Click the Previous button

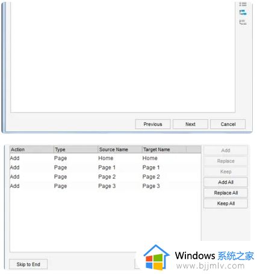153,124
